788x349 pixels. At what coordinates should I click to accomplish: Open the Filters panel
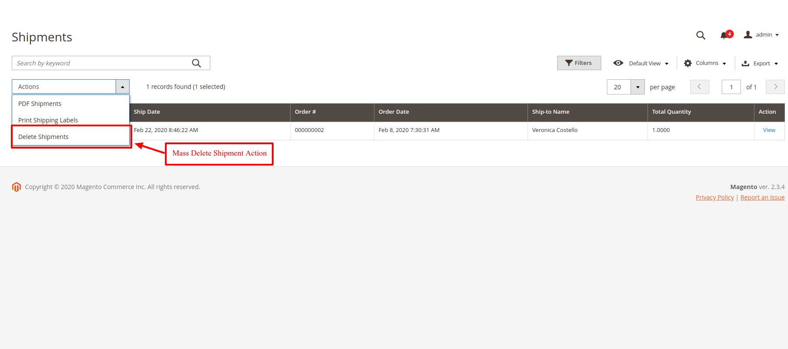579,63
